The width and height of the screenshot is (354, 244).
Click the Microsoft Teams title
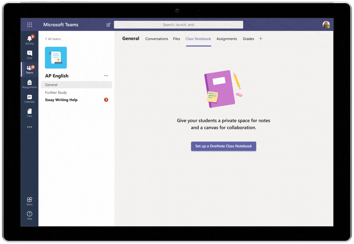(61, 25)
